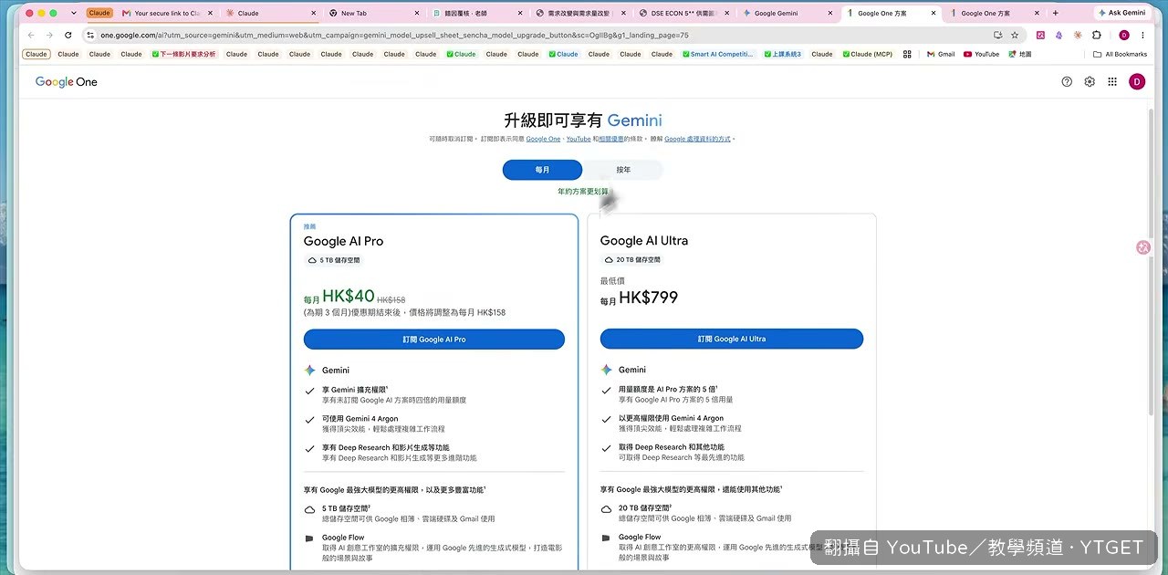Click the install app icon in address bar

click(997, 35)
